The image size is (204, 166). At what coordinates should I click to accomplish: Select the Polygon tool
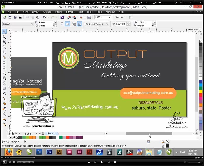[x=4, y=73]
